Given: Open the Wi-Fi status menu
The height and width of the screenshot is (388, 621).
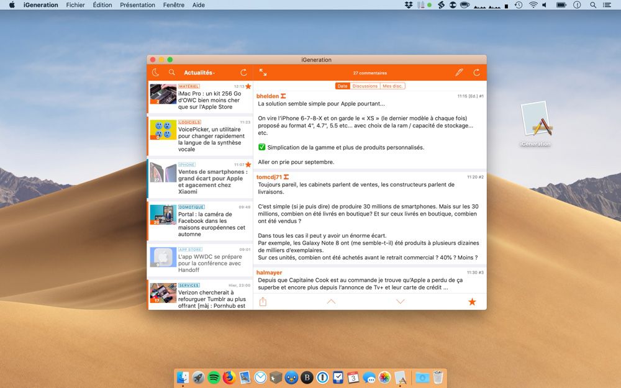Looking at the screenshot, I should [533, 5].
